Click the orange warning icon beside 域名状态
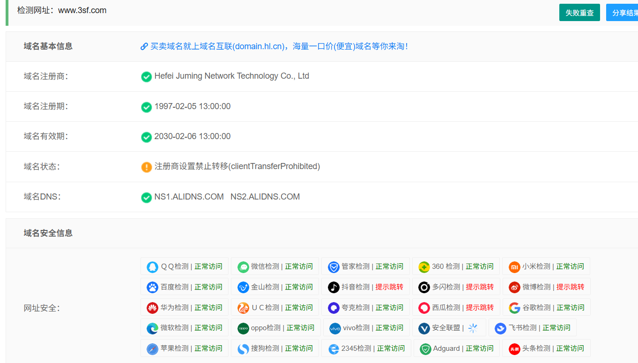 (146, 167)
